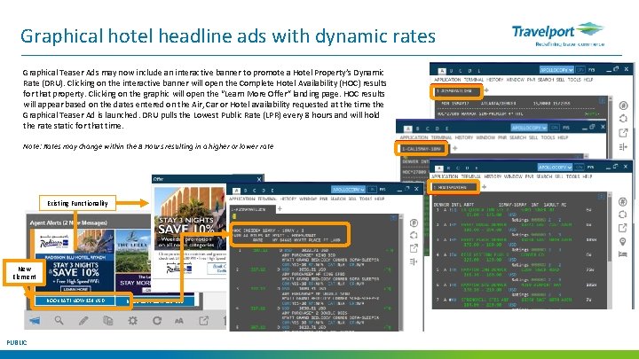Toggle the ON switch in HOC results window
The width and height of the screenshot is (639, 359).
click(x=372, y=190)
